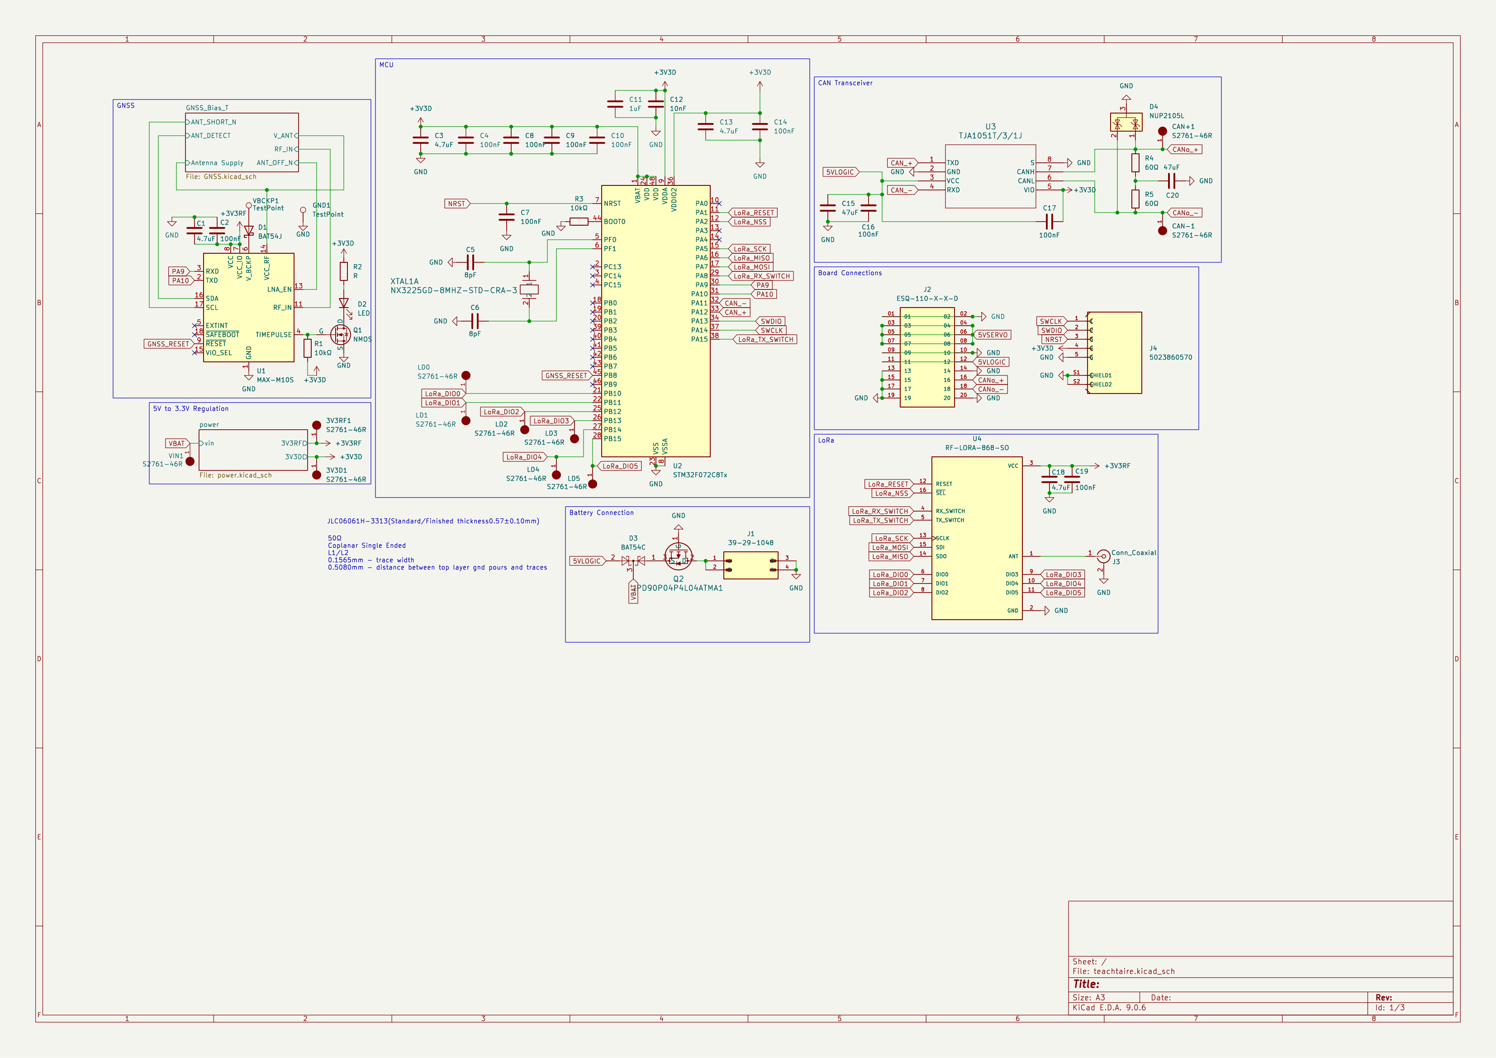1496x1058 pixels.
Task: Click the 'Battery Connection' section title
Action: 601,512
